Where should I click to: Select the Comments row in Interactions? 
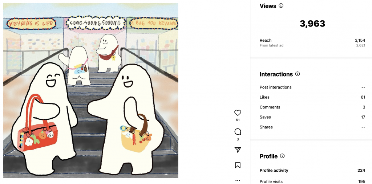pyautogui.click(x=312, y=107)
